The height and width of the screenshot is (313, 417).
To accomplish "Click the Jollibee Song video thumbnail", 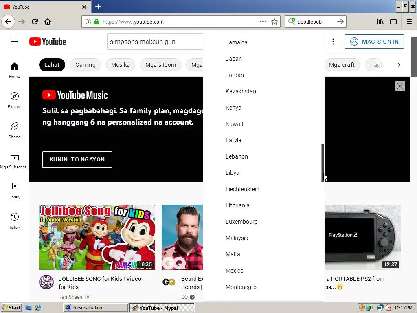I will coord(97,237).
